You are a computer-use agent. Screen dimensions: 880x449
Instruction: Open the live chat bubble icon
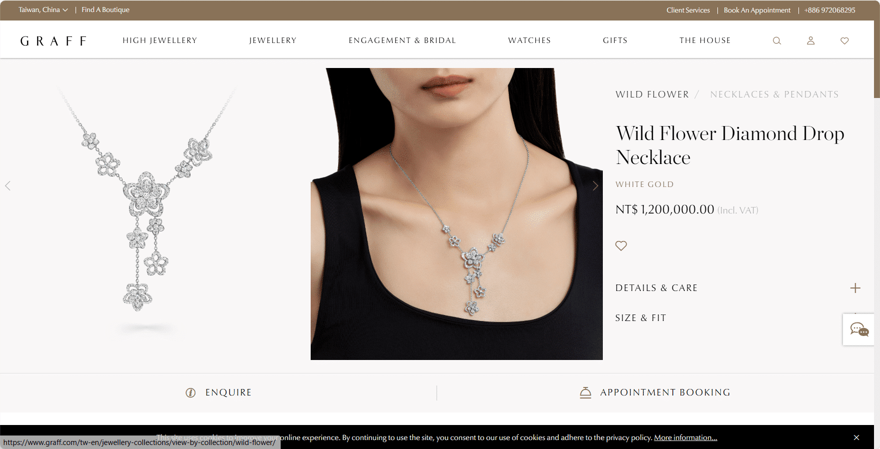tap(859, 329)
